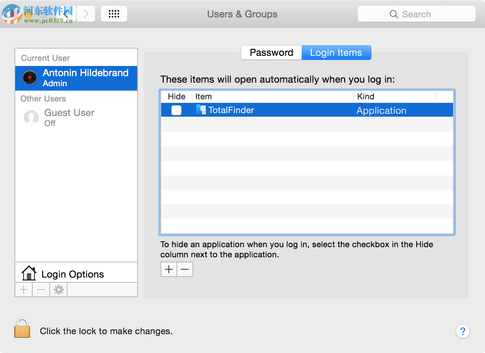The height and width of the screenshot is (353, 485).
Task: Click the search magnifier in search field
Action: coord(394,14)
